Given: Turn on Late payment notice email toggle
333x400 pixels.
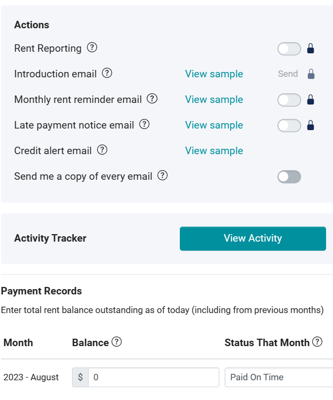Looking at the screenshot, I should click(x=289, y=125).
